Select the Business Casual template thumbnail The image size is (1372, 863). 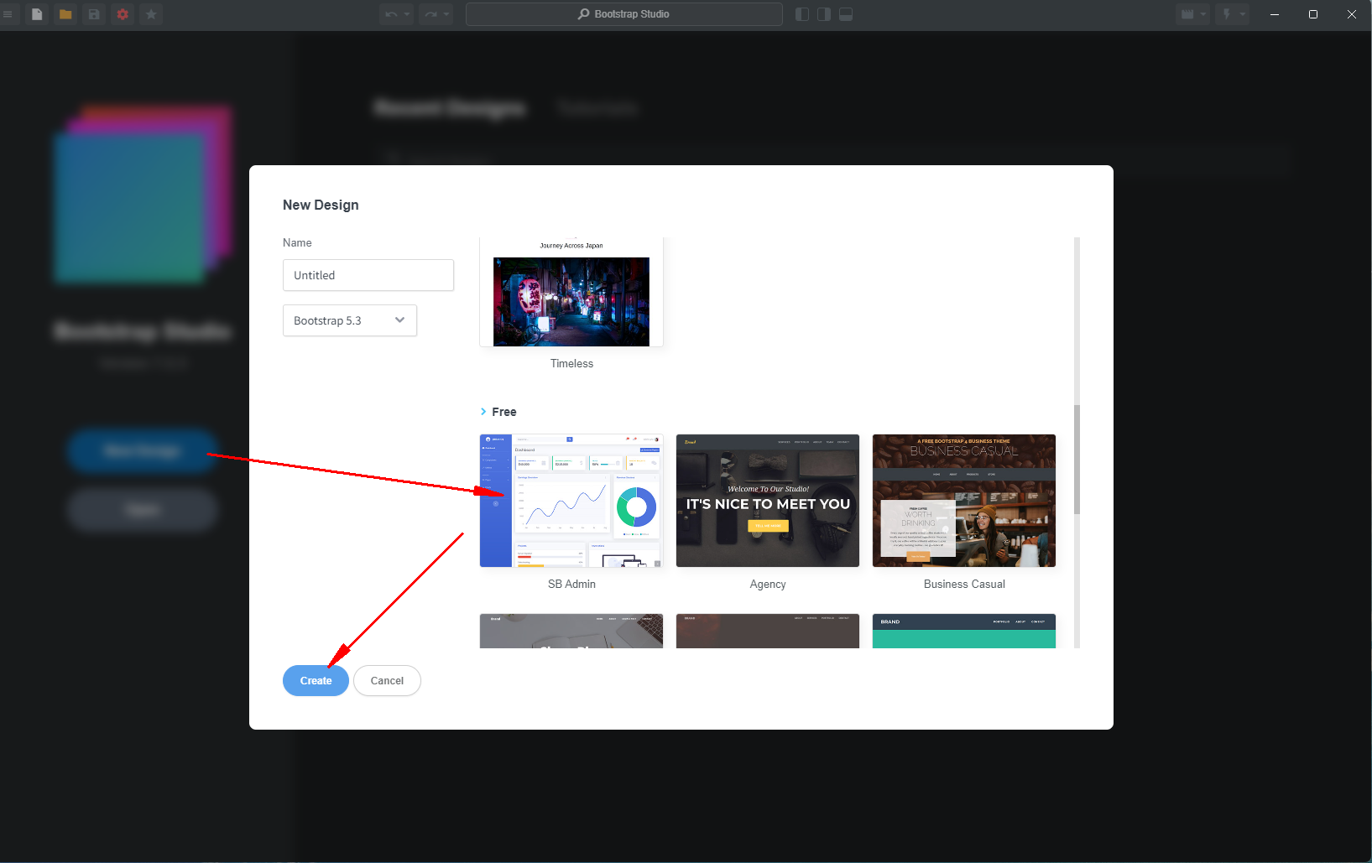coord(964,501)
